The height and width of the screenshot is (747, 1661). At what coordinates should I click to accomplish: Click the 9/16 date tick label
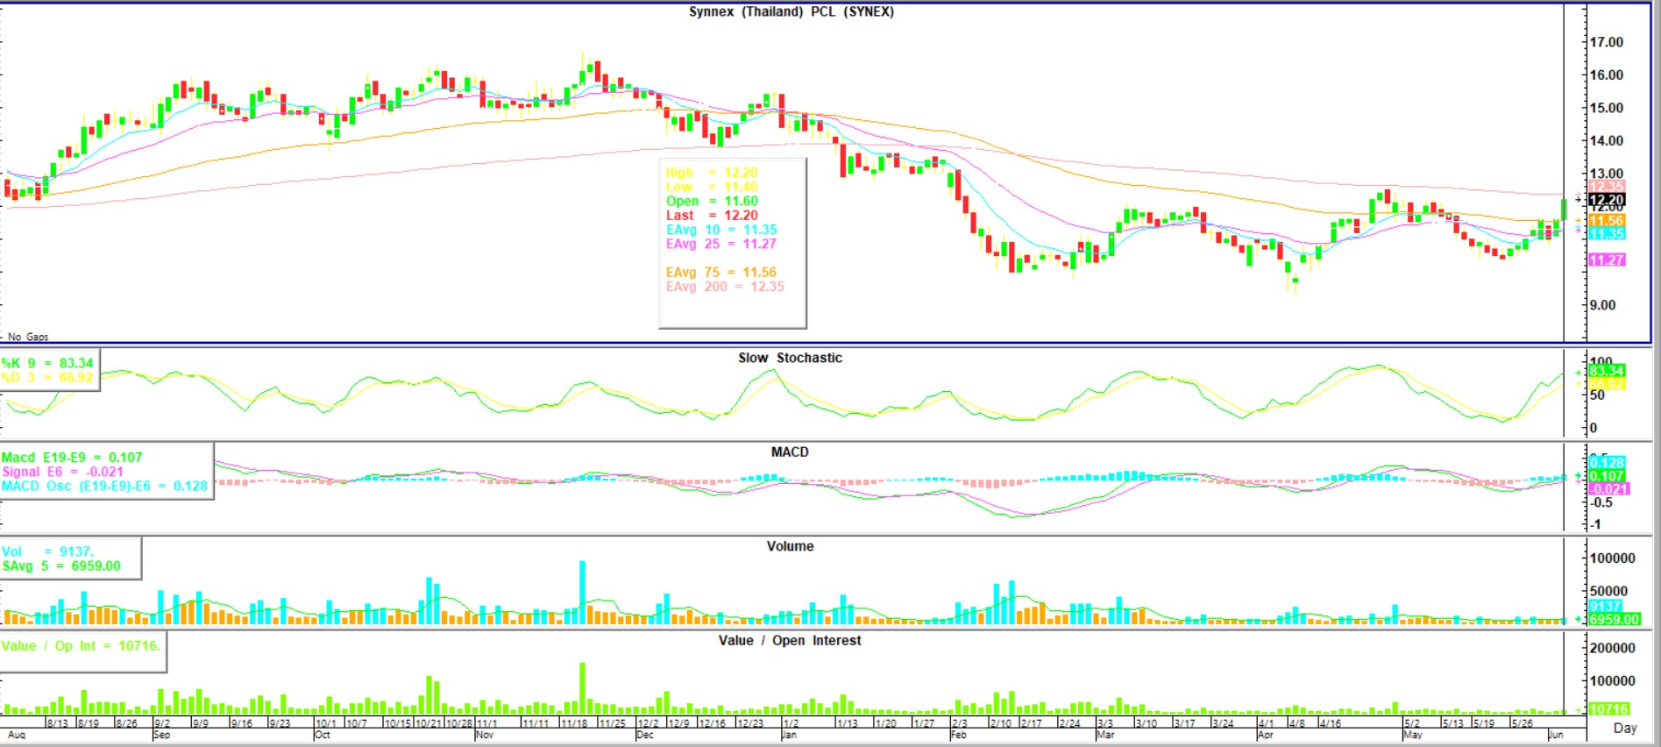click(241, 723)
